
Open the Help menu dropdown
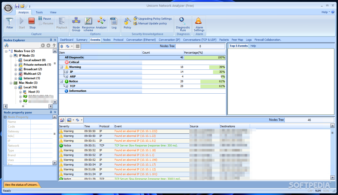326,12
